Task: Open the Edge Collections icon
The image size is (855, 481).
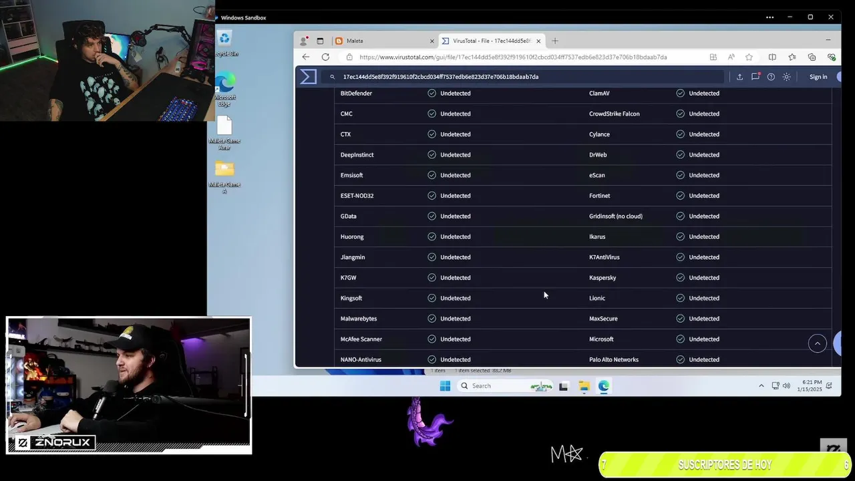Action: [x=812, y=57]
